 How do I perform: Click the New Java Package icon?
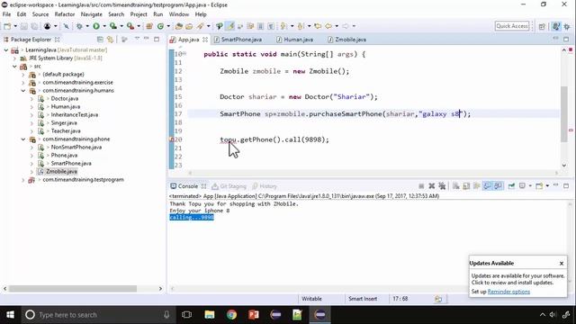(x=149, y=26)
